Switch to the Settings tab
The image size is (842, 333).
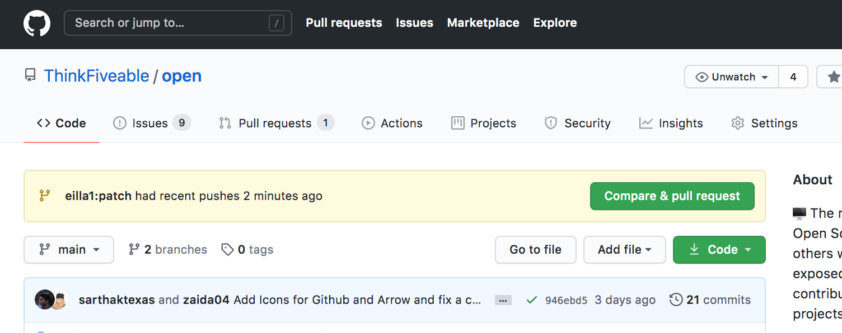click(x=764, y=123)
